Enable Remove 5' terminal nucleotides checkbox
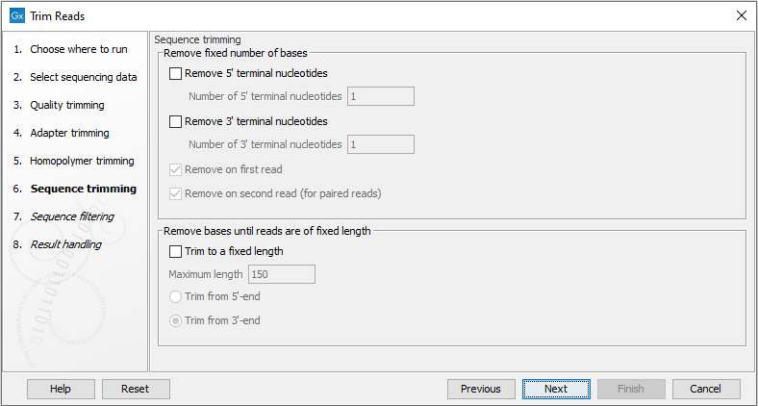 175,73
